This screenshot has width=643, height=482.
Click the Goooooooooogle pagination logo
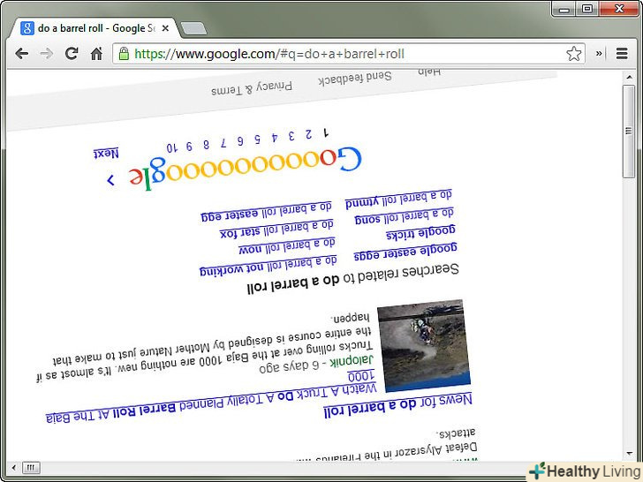point(245,169)
